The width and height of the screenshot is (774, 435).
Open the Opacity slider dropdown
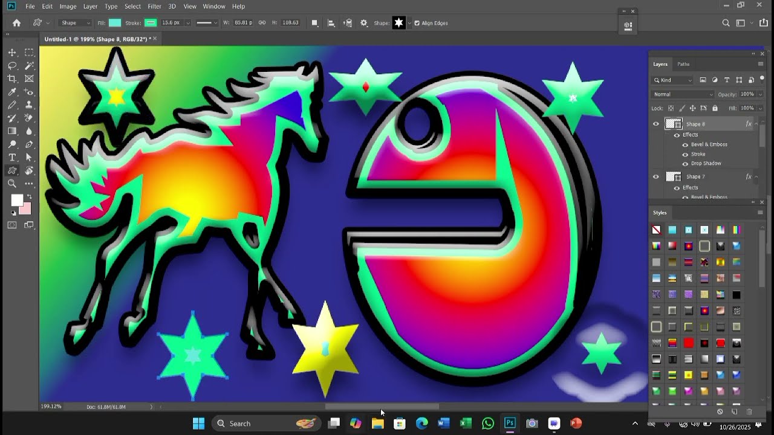tap(760, 94)
